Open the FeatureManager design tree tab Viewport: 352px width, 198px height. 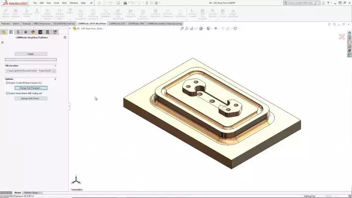click(x=3, y=32)
